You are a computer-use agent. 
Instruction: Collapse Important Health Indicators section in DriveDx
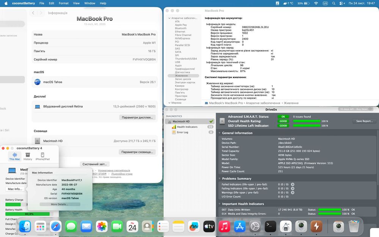tap(219, 204)
